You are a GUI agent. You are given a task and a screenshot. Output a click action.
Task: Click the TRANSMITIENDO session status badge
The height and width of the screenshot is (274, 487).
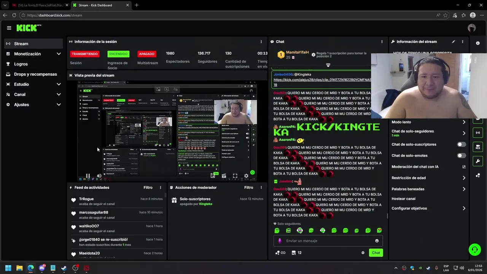[84, 54]
